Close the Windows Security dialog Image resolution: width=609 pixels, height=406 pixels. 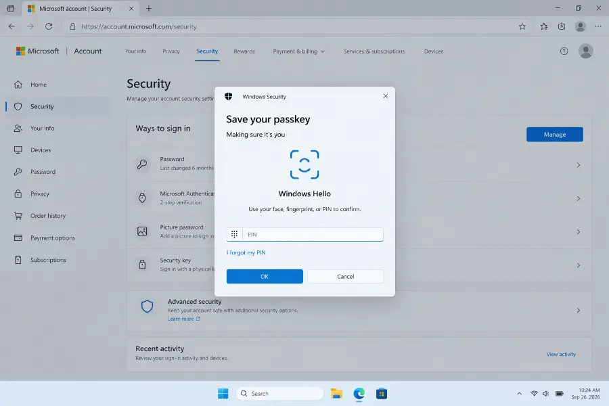click(x=385, y=96)
